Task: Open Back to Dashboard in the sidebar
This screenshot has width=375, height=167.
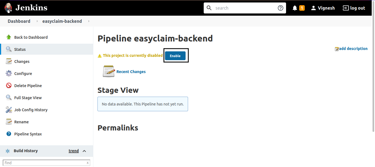Action: 31,37
